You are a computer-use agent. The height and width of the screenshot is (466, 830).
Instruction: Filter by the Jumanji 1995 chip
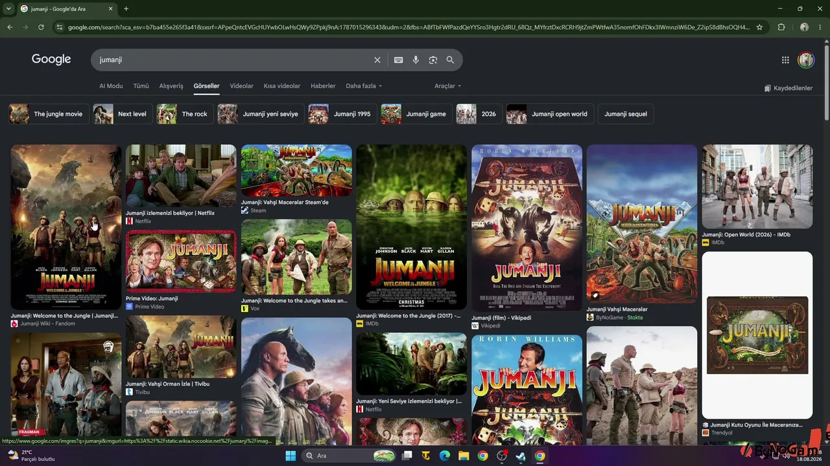point(342,114)
